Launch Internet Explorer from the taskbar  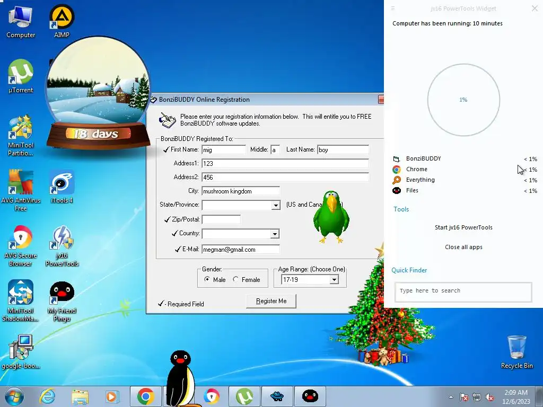coord(47,396)
